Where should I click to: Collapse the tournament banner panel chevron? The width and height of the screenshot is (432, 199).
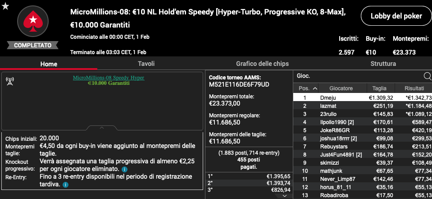102,128
